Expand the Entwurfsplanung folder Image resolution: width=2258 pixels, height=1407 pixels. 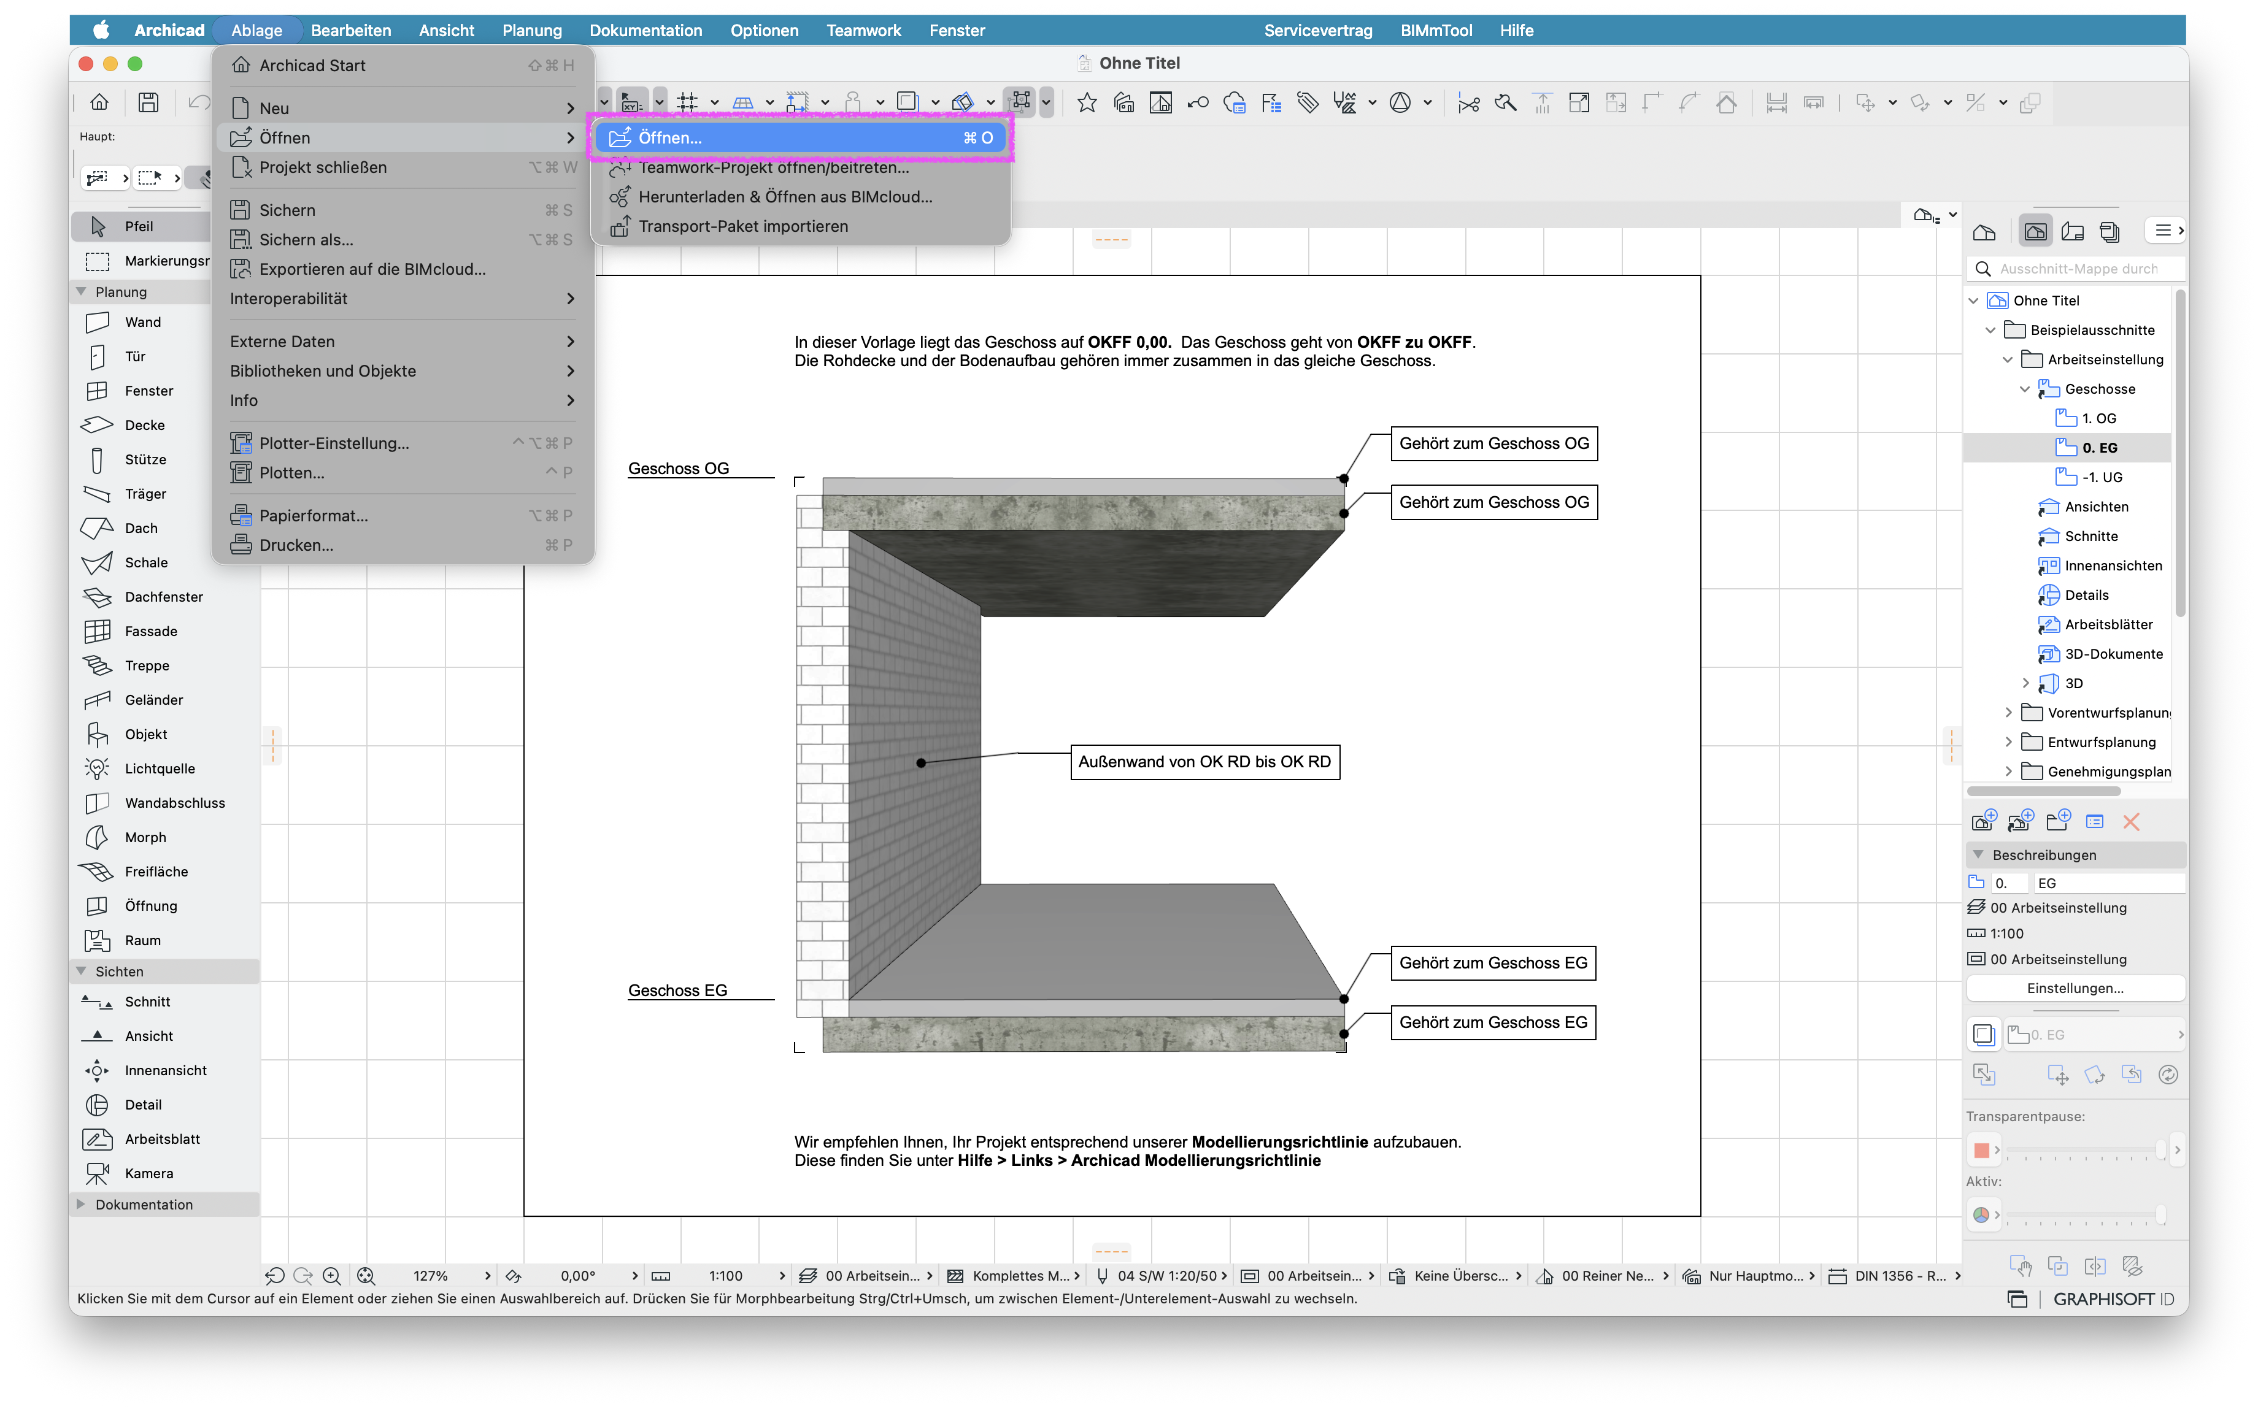click(x=2008, y=743)
